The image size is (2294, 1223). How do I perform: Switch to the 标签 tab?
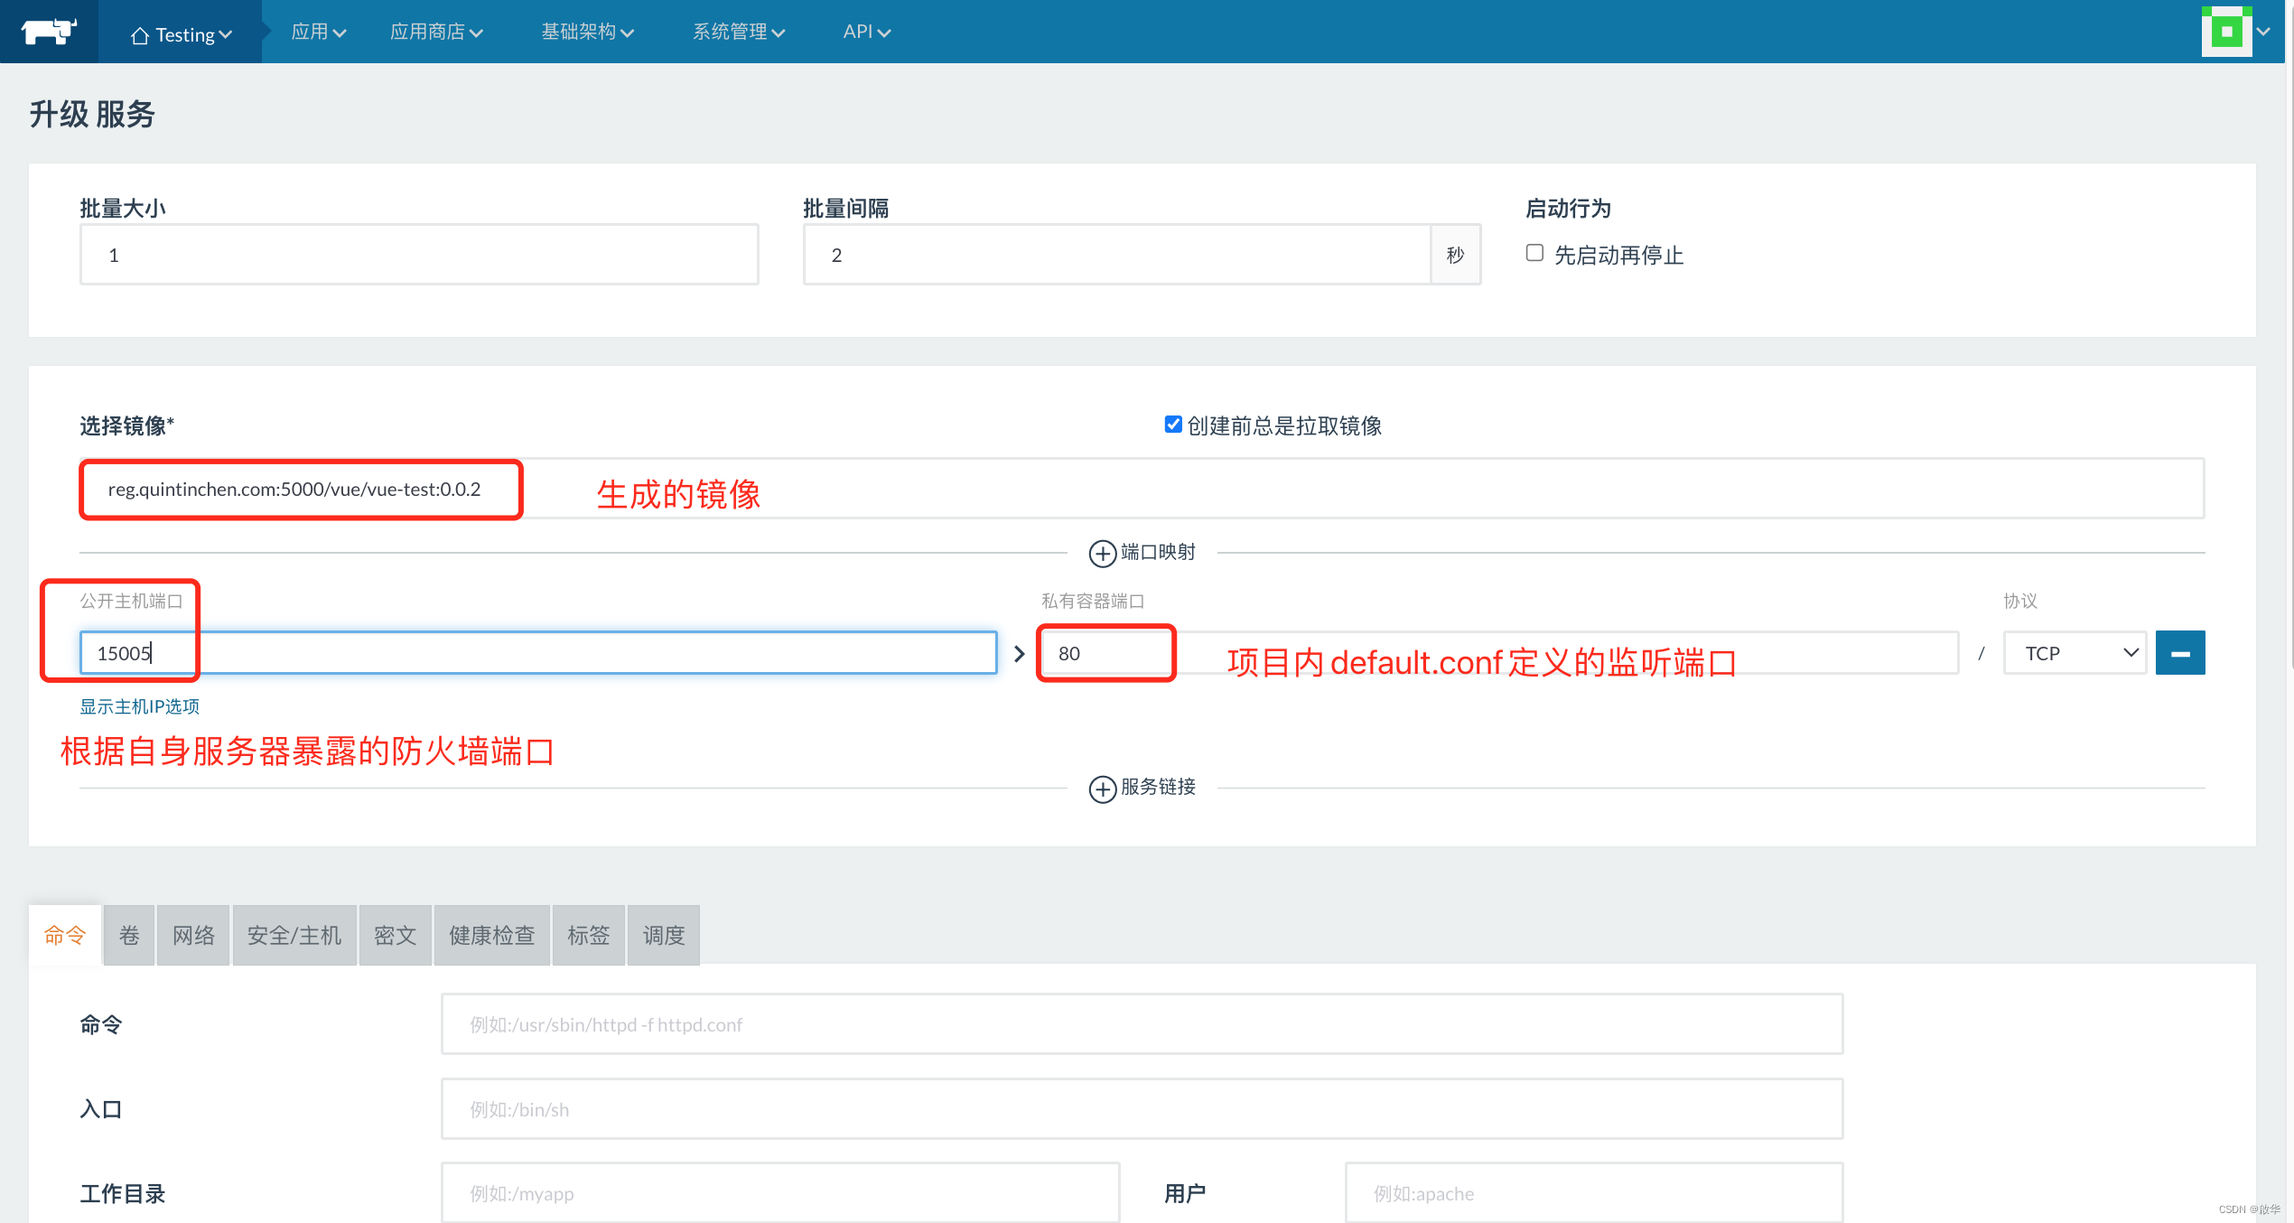[x=589, y=935]
